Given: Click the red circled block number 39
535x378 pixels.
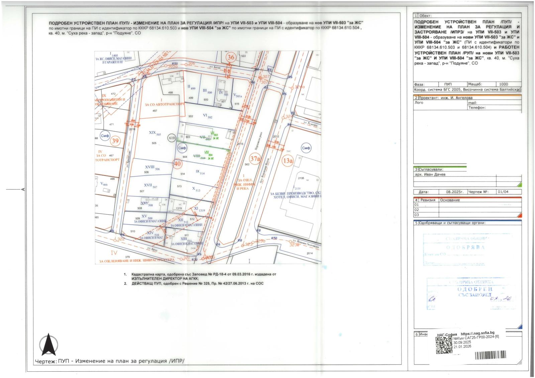Looking at the screenshot, I should (x=115, y=141).
